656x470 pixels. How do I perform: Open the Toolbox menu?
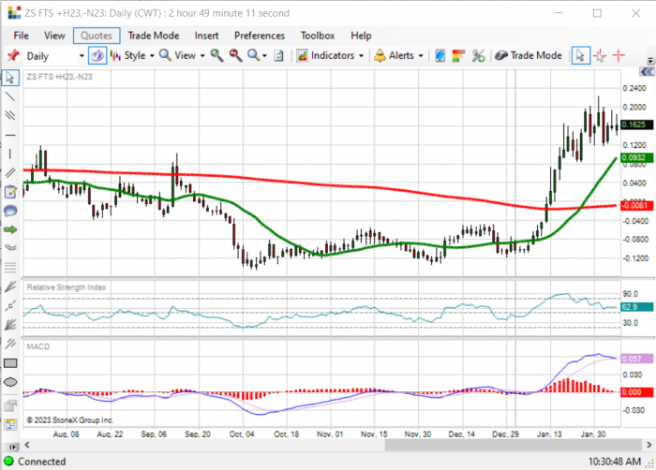[x=318, y=36]
